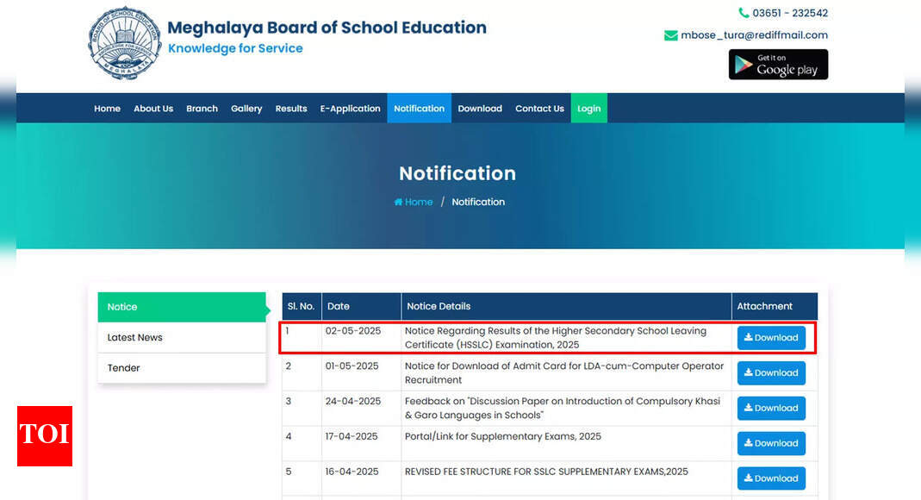The width and height of the screenshot is (921, 500).
Task: Go to the E-Application page
Action: 350,109
